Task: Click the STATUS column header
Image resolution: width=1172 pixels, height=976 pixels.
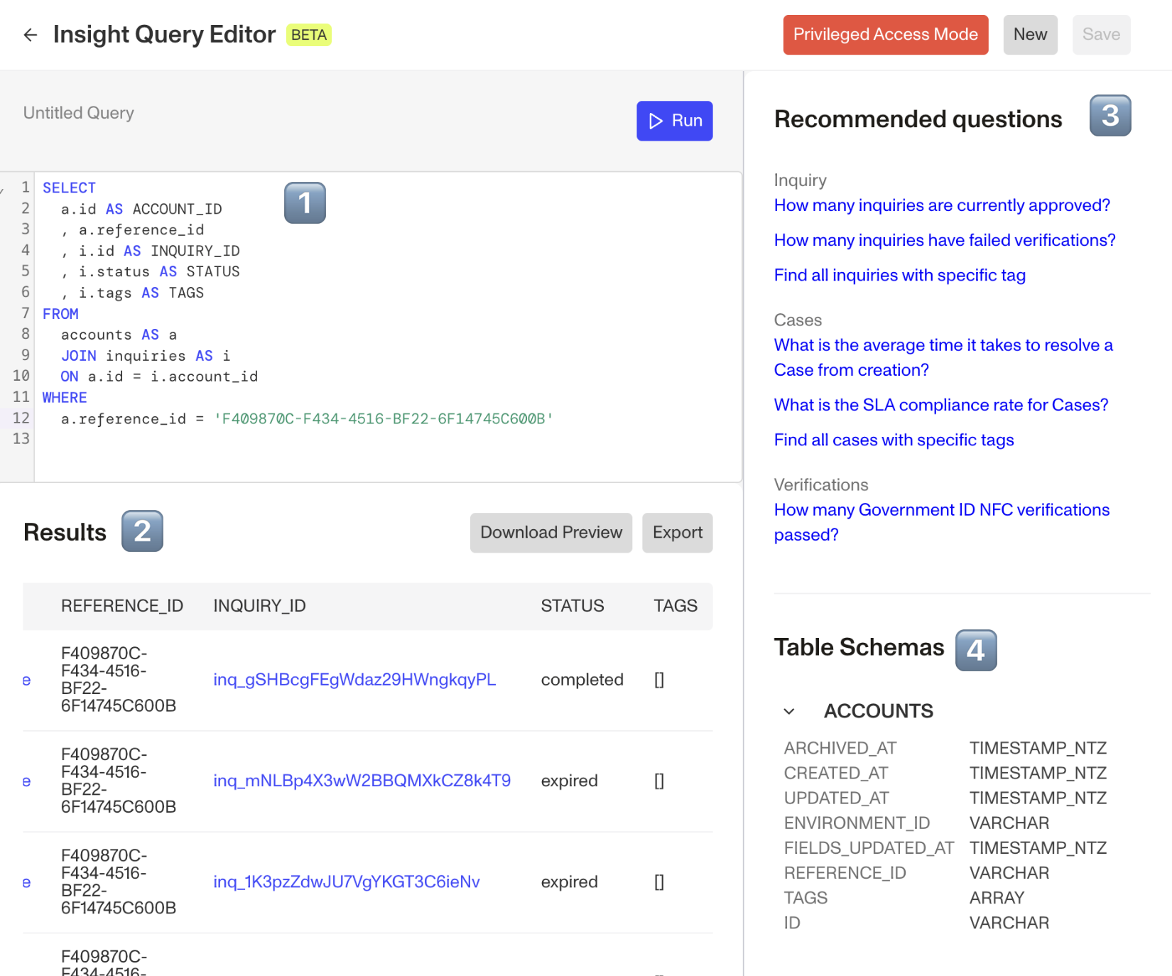Action: coord(573,606)
